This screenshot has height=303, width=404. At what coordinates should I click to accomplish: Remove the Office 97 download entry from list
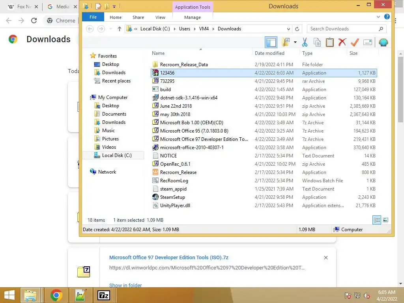click(x=325, y=258)
